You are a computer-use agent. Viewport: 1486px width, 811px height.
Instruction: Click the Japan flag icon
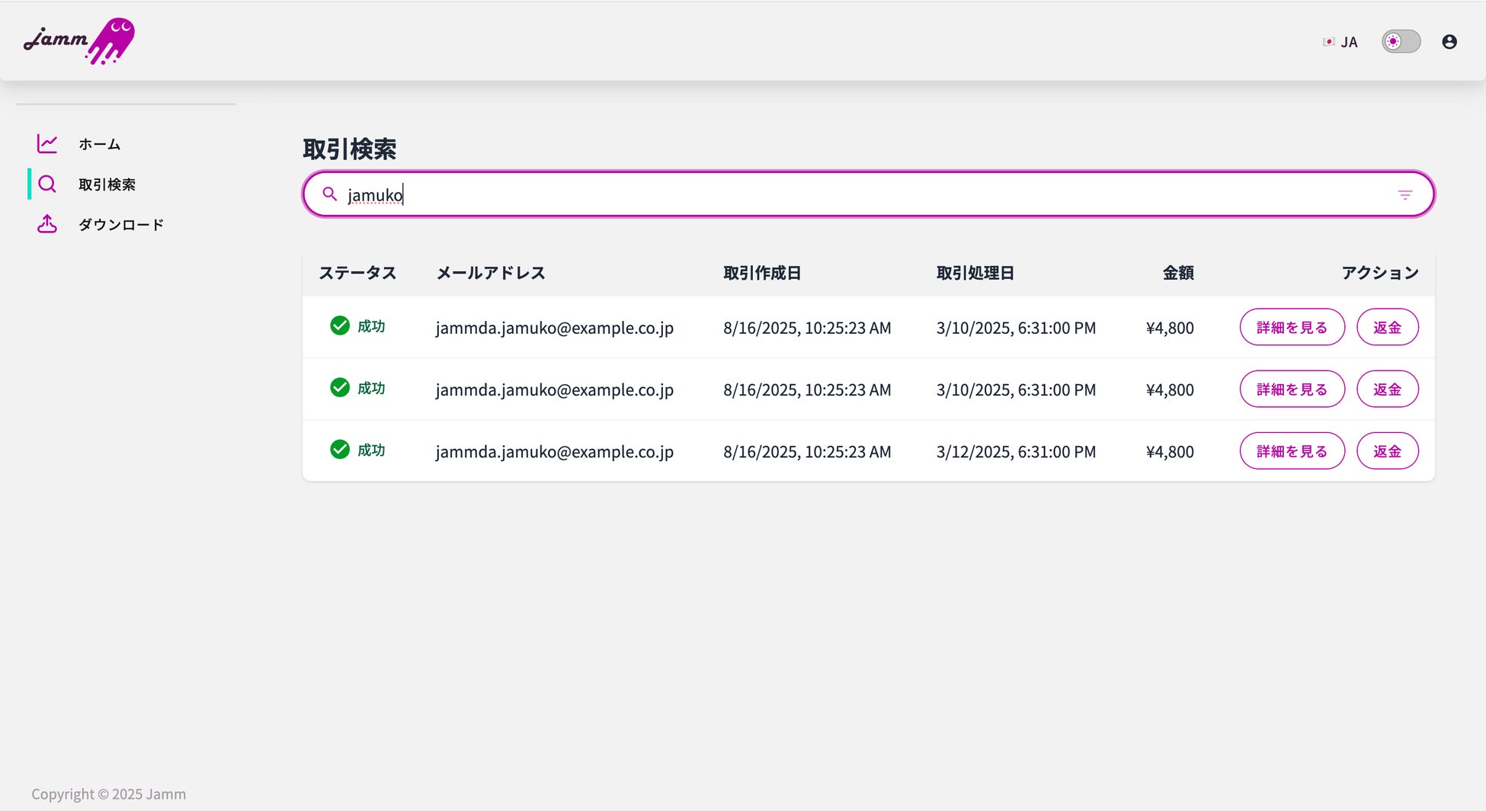[x=1328, y=42]
